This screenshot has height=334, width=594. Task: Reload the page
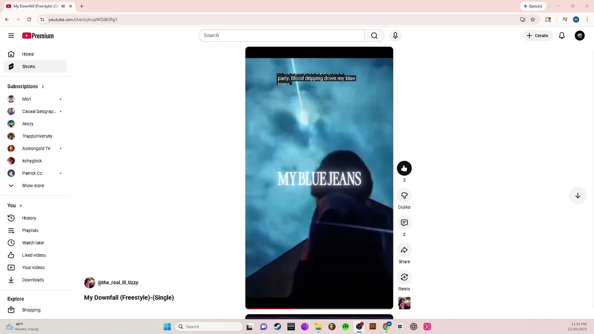[29, 19]
